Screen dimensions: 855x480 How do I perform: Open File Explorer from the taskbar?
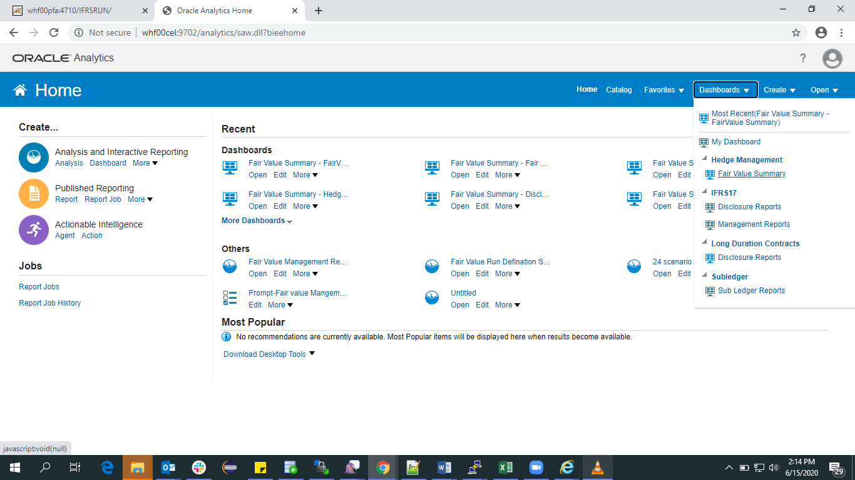(137, 467)
